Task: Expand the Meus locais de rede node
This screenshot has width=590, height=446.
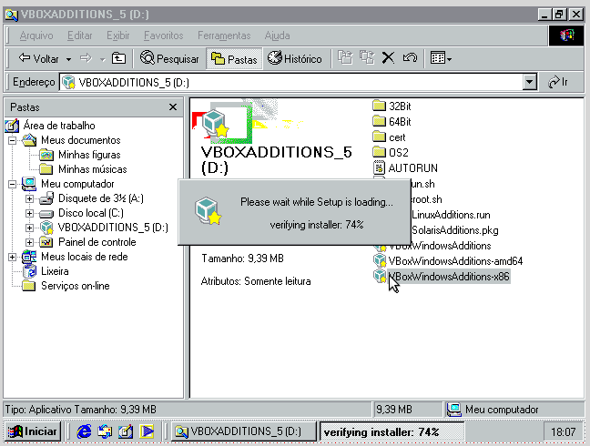Action: [13, 257]
